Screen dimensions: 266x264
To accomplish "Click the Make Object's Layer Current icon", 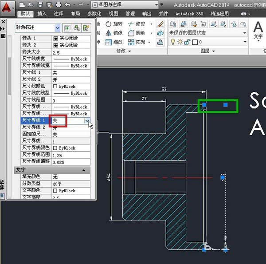I will coord(184,24).
